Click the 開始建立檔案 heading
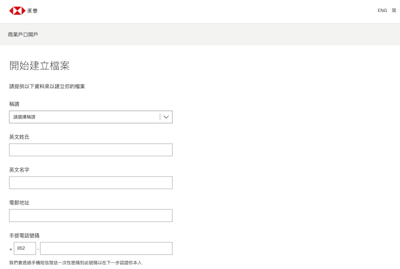Screen dimensions: 400x269 click(x=40, y=66)
